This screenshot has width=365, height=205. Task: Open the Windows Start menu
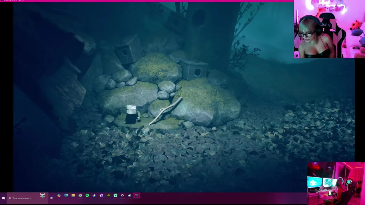pyautogui.click(x=3, y=198)
